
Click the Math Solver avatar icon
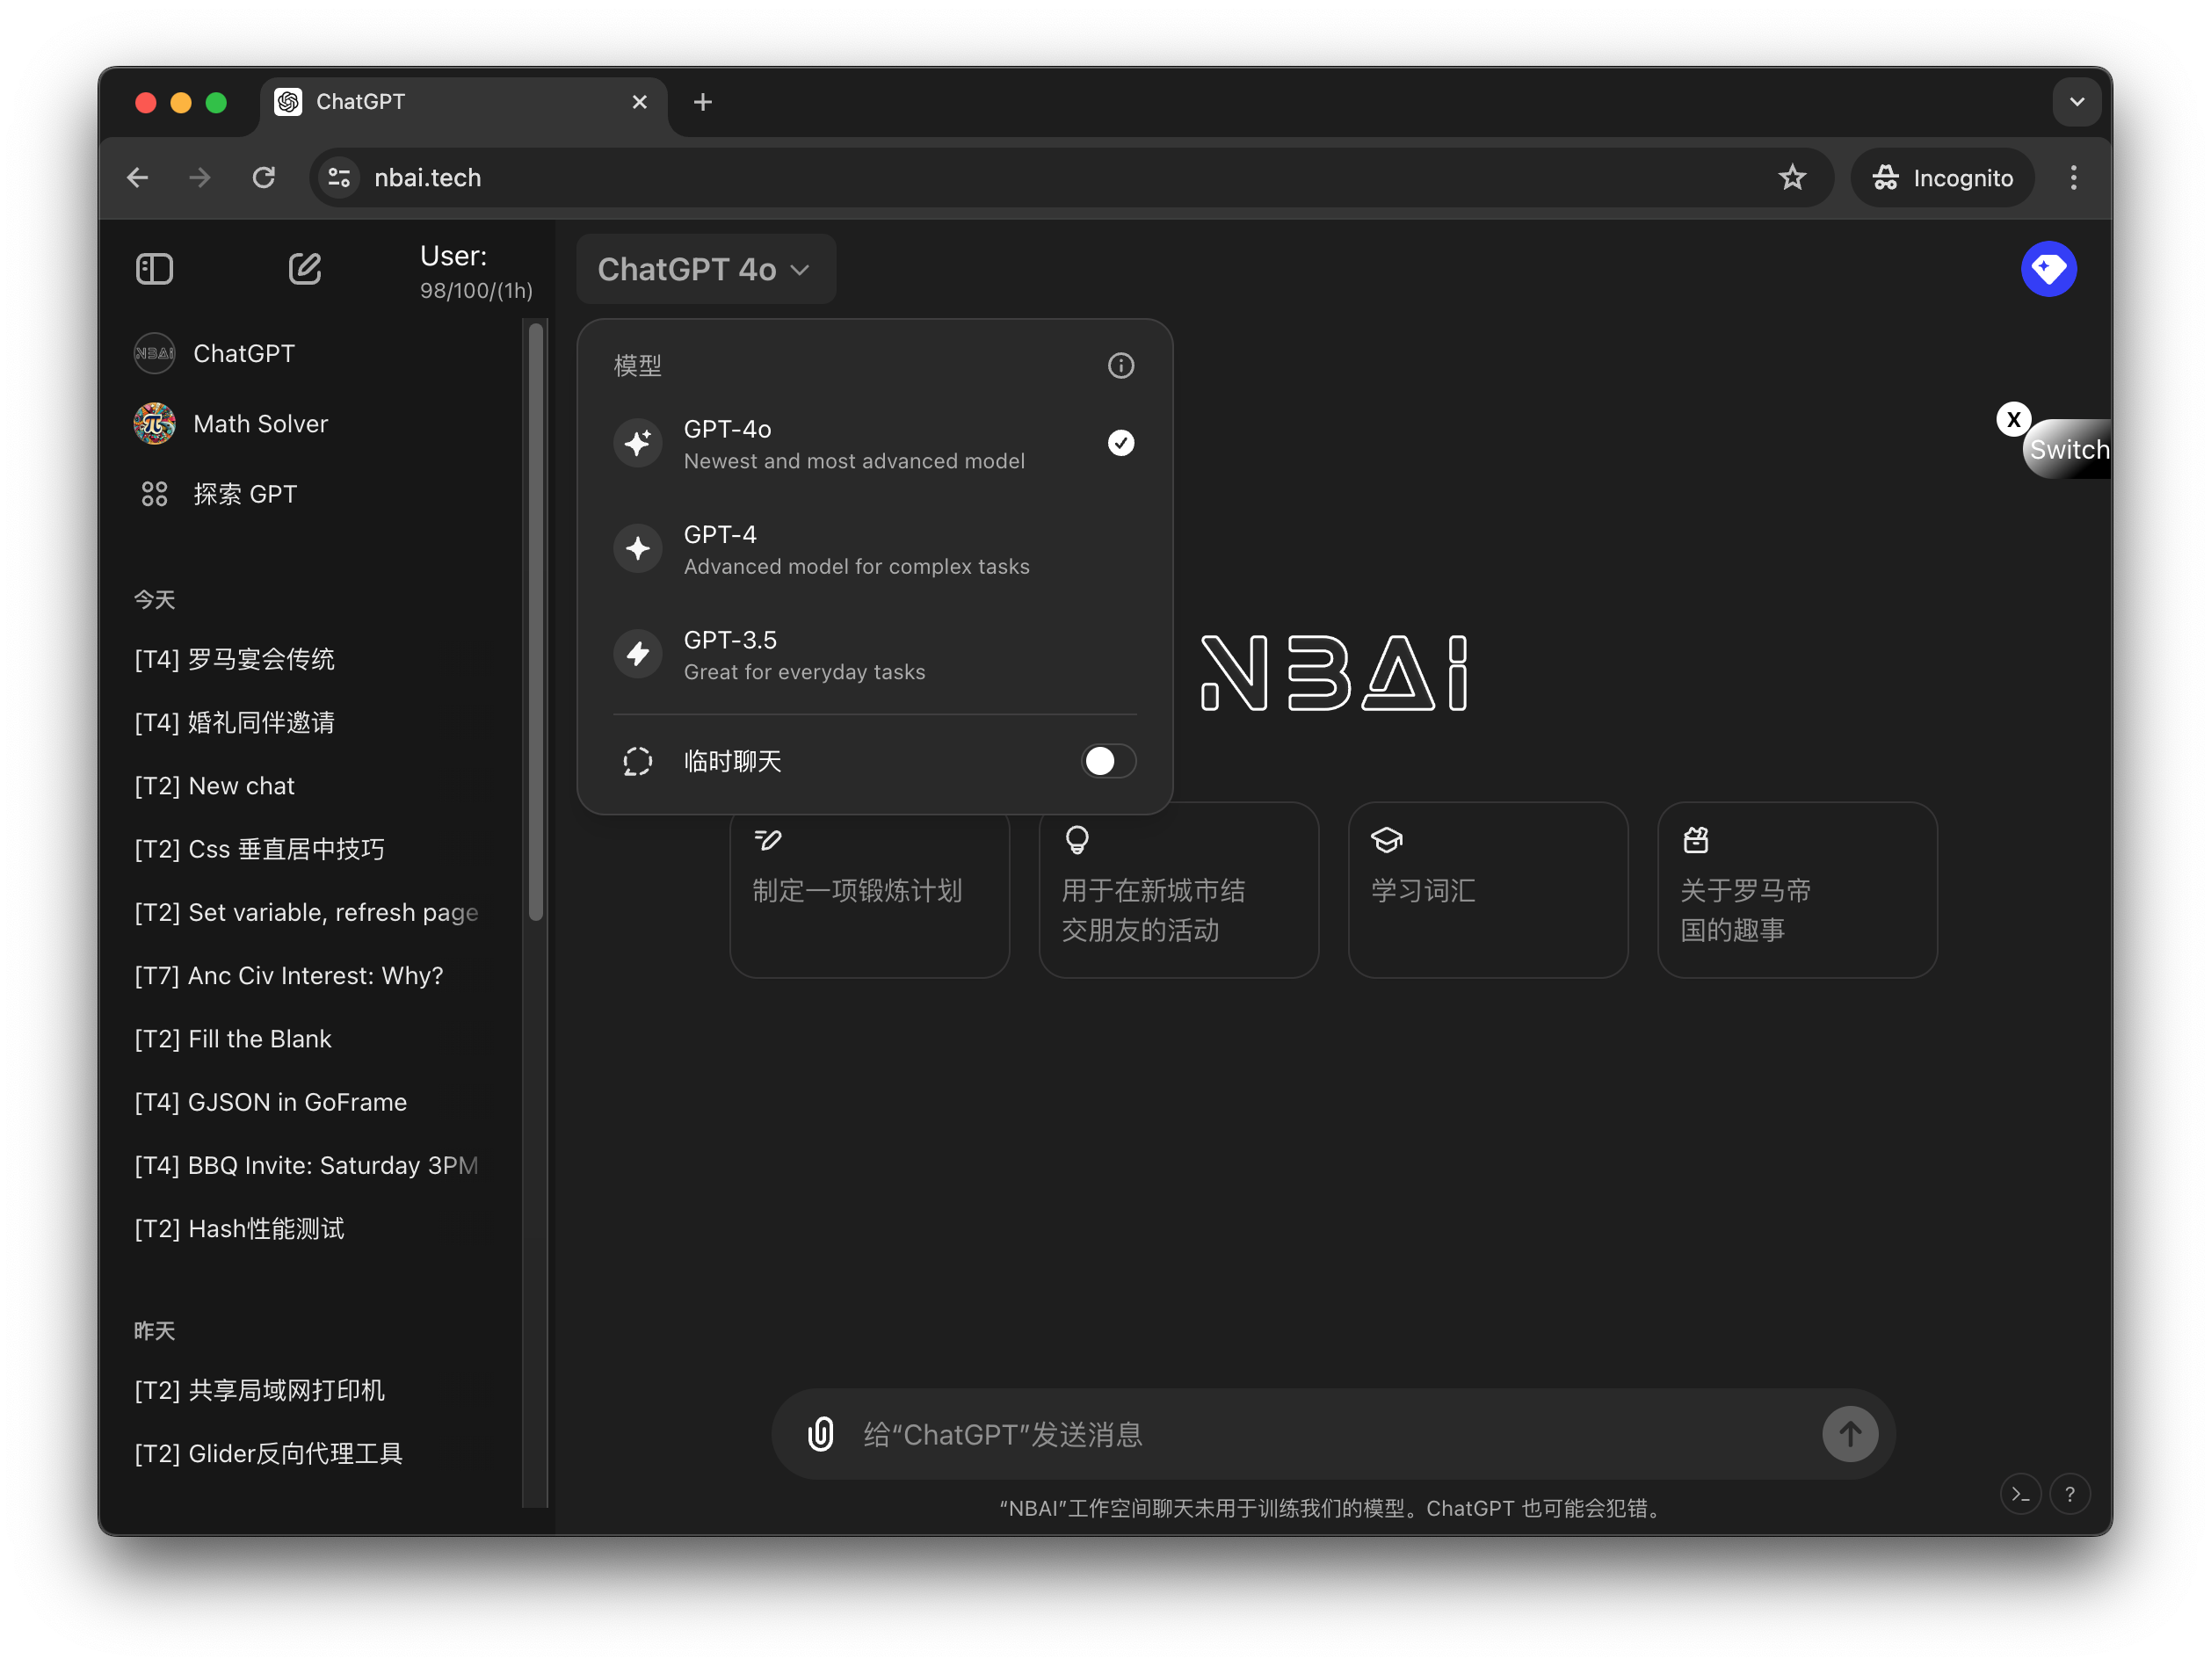154,424
